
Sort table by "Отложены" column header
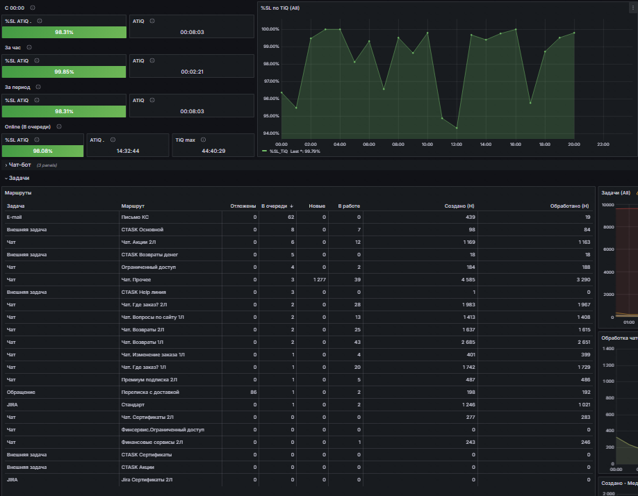click(x=243, y=206)
